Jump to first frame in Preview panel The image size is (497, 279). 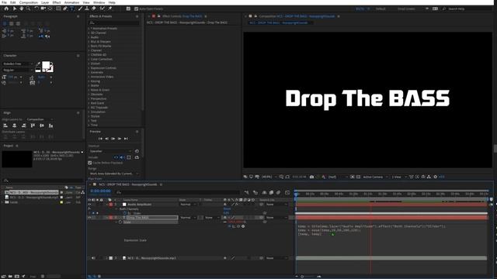[100, 139]
